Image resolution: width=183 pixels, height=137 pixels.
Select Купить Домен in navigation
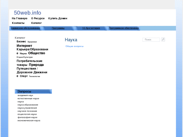[x=58, y=18]
